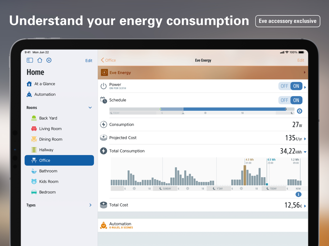The image size is (329, 246).
Task: Click the 34,22 kWh value
Action: [x=291, y=151]
